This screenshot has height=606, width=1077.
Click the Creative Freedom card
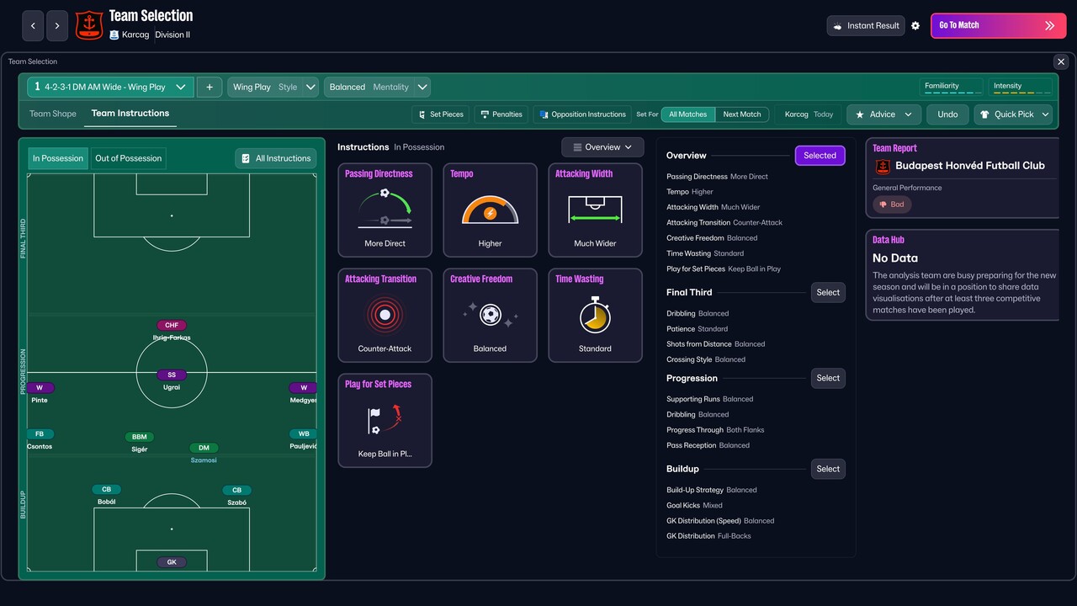[x=490, y=316]
